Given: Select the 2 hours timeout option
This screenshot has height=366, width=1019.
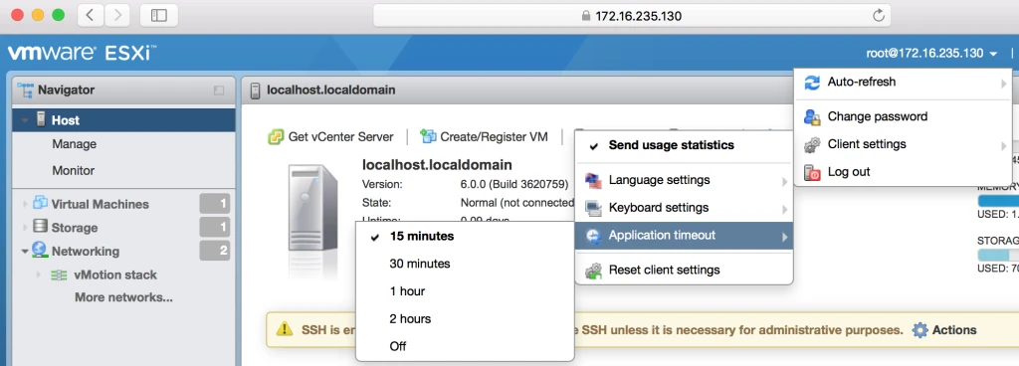Looking at the screenshot, I should tap(465, 318).
